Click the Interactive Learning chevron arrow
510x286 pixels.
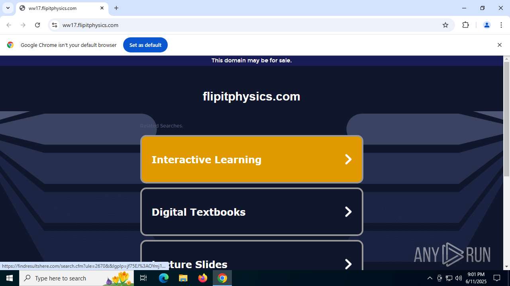348,159
